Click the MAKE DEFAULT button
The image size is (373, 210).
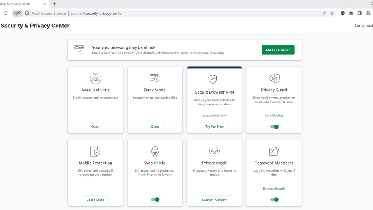coord(278,50)
